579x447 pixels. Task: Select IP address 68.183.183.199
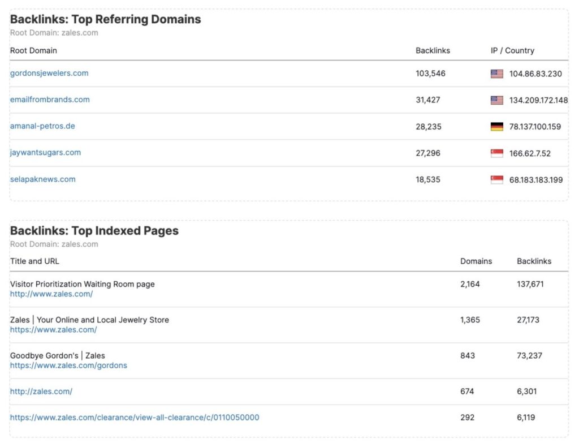point(536,180)
